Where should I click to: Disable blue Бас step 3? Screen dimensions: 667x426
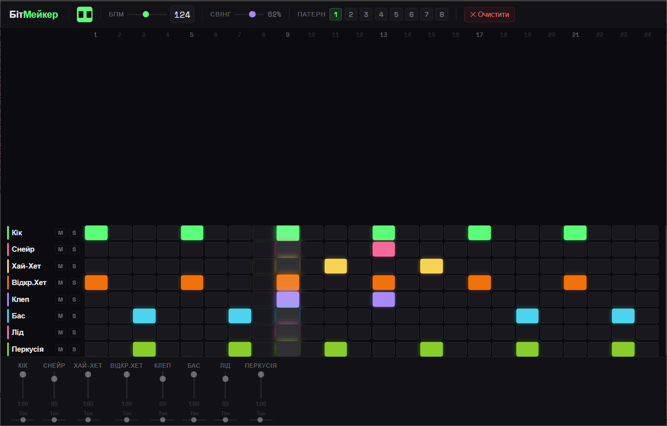point(144,316)
